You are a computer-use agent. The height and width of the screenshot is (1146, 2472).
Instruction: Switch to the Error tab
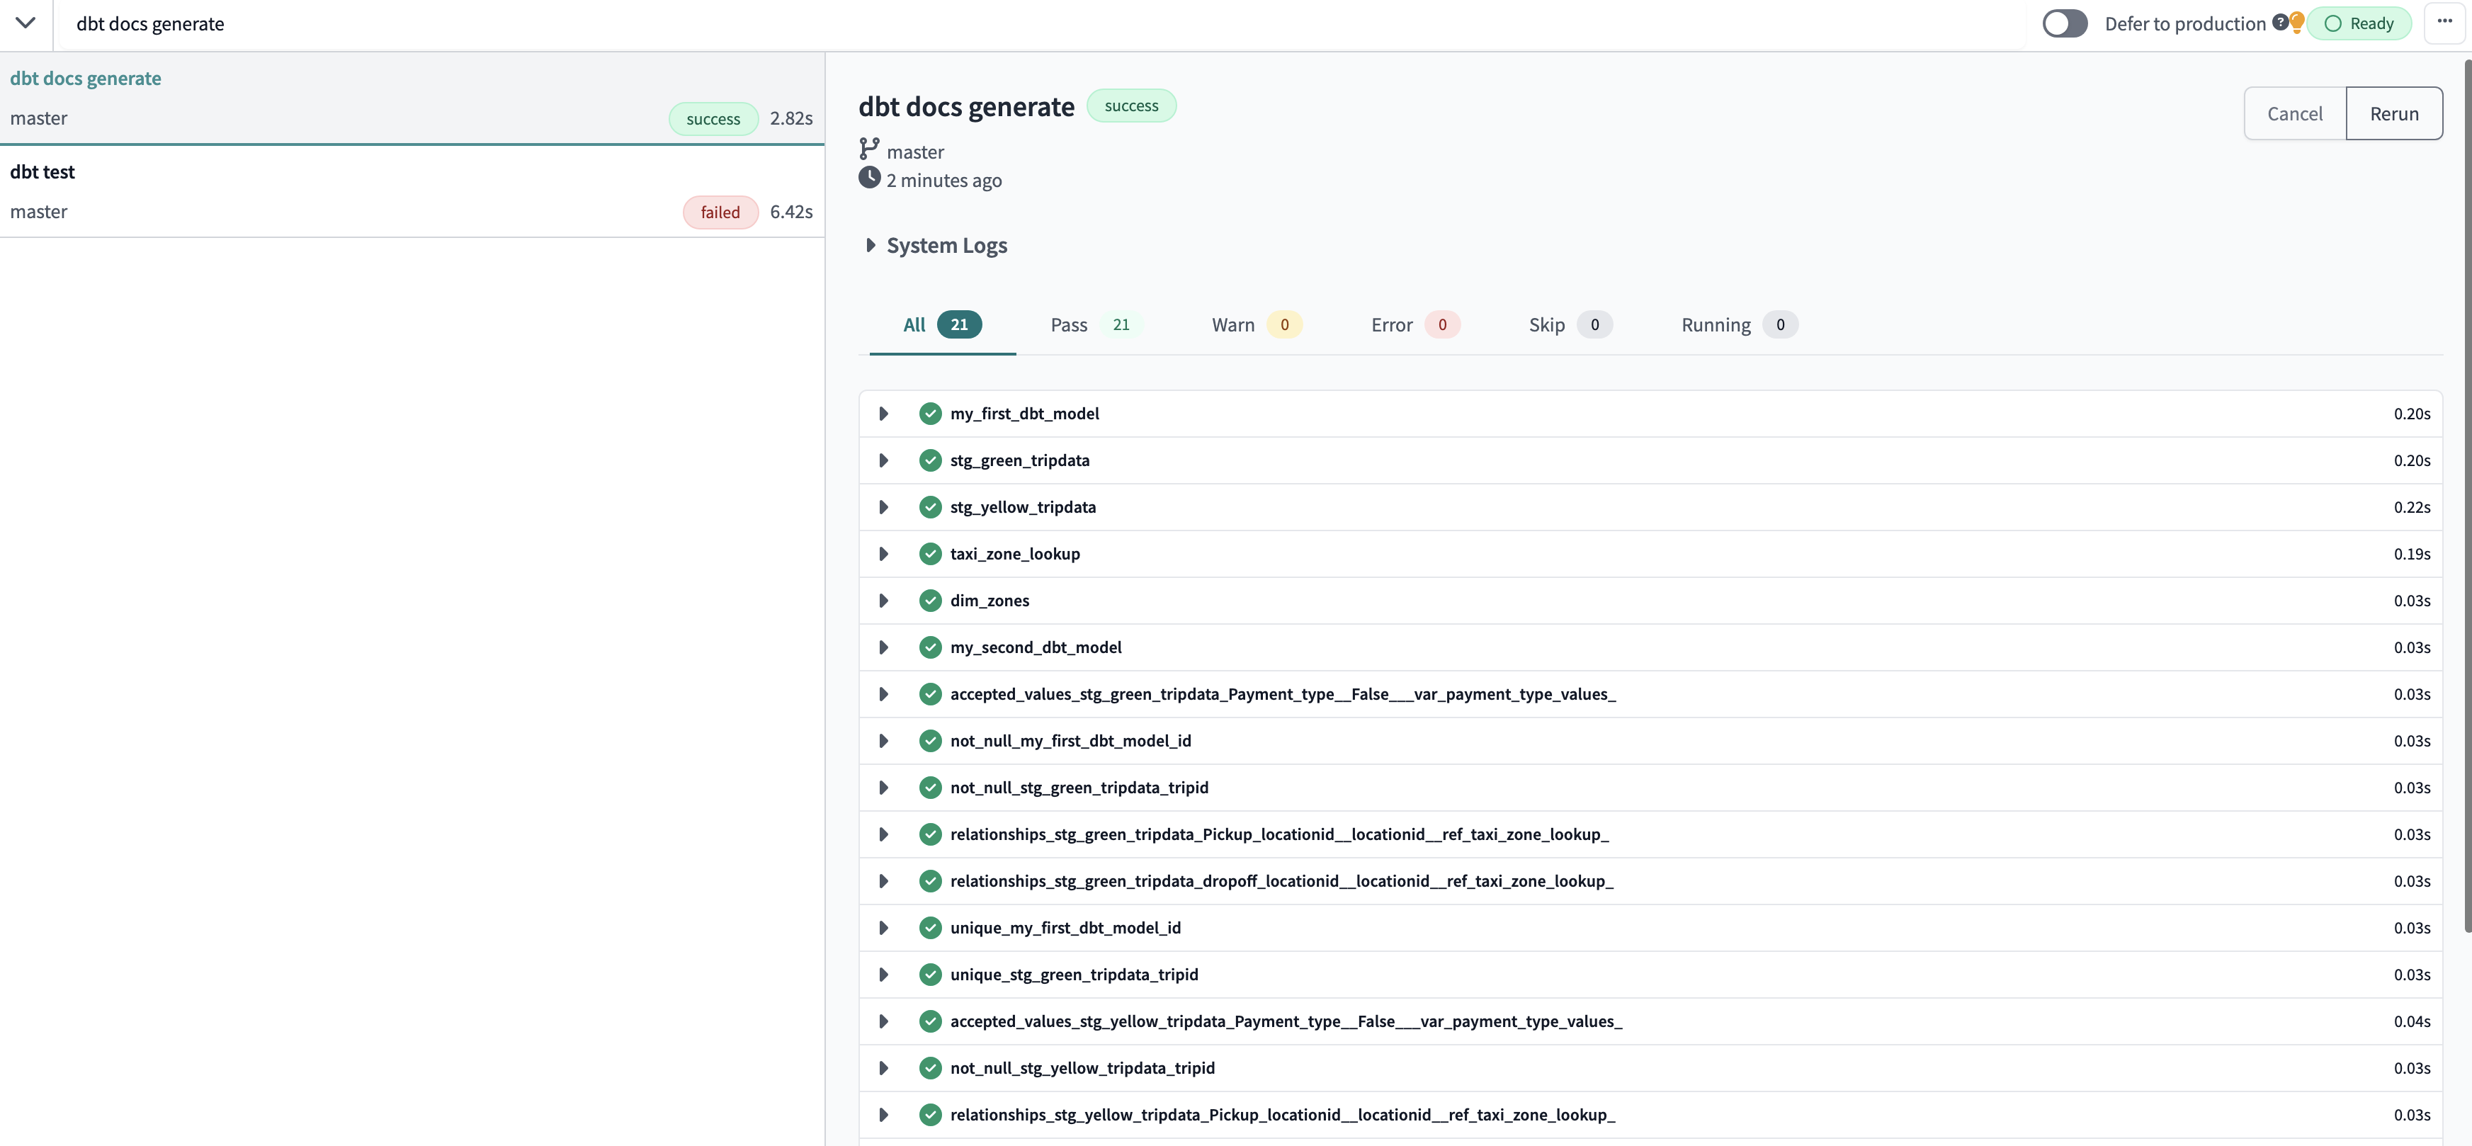coord(1415,324)
